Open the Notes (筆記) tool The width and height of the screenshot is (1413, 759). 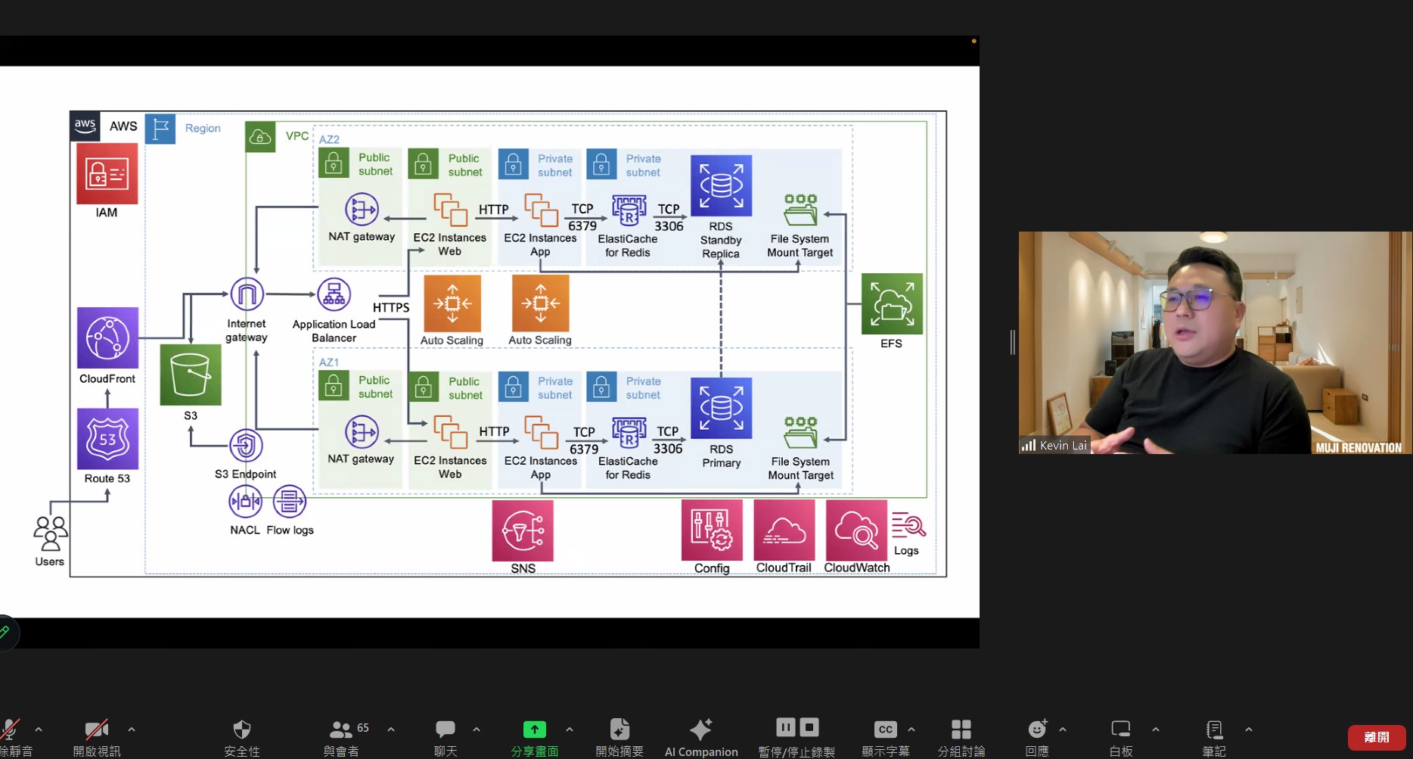coord(1214,729)
